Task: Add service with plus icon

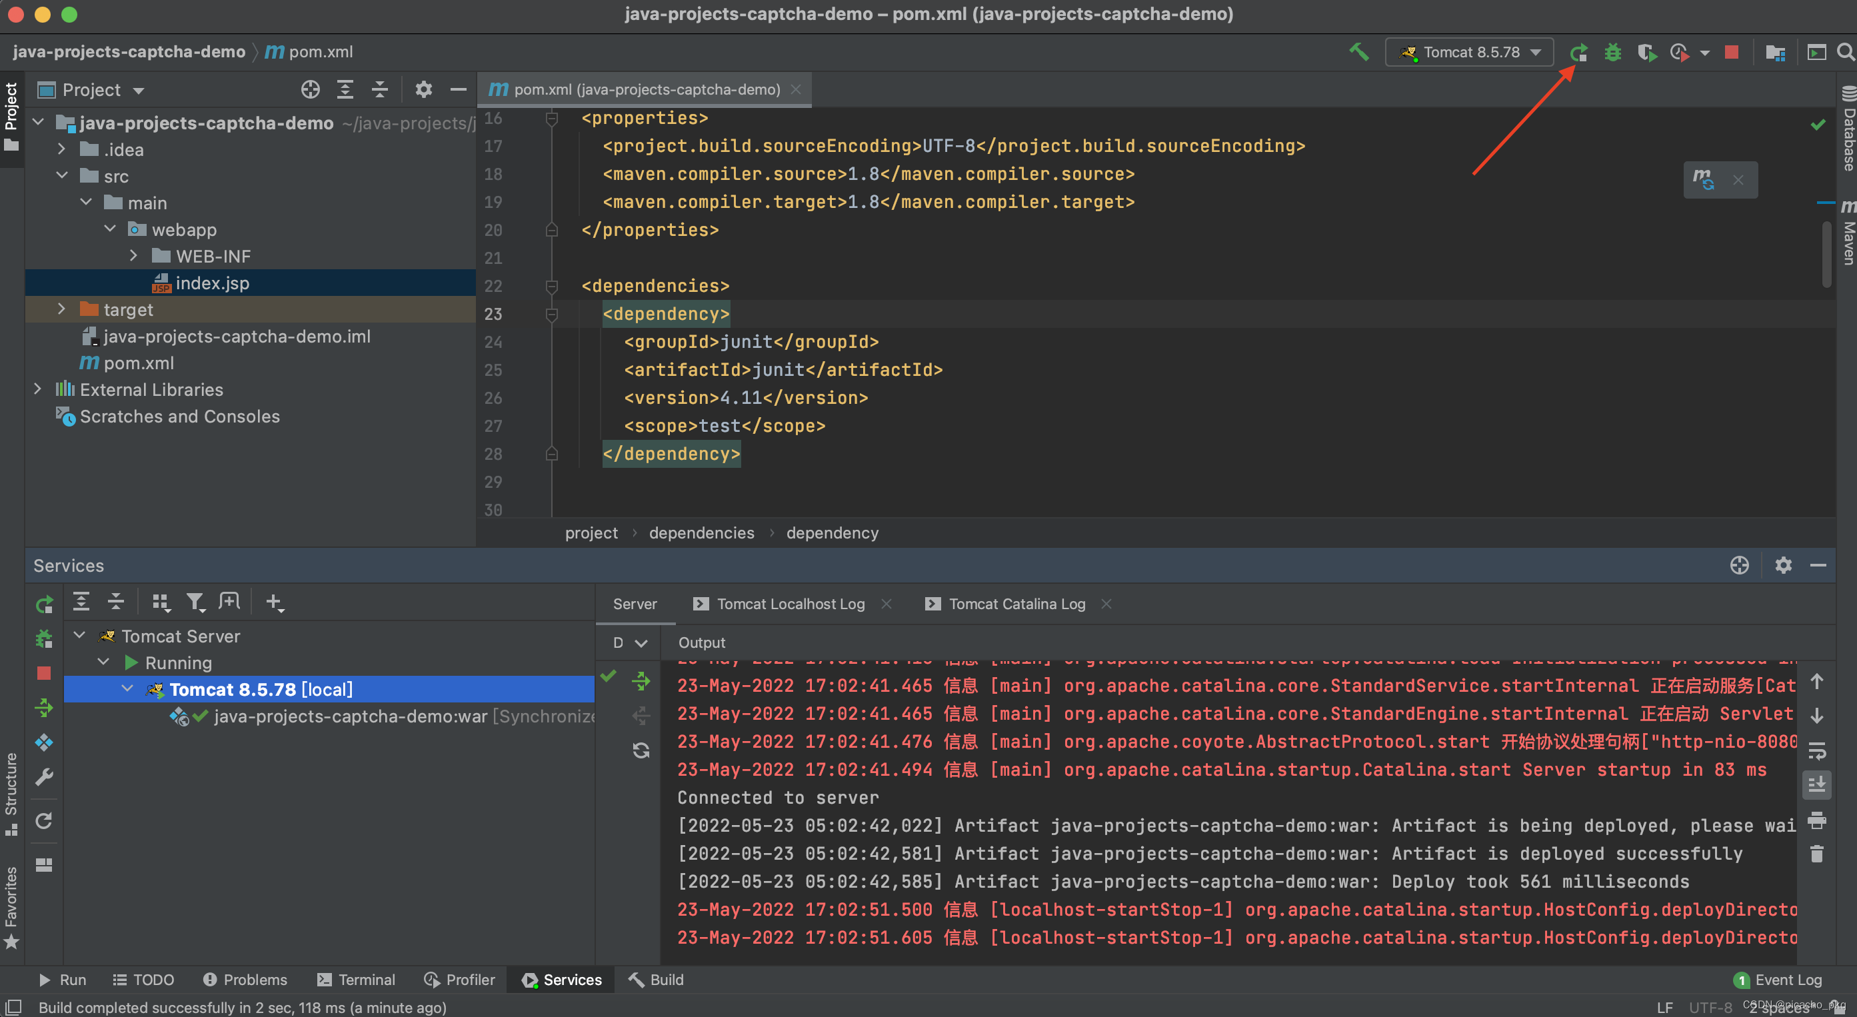Action: 274,602
